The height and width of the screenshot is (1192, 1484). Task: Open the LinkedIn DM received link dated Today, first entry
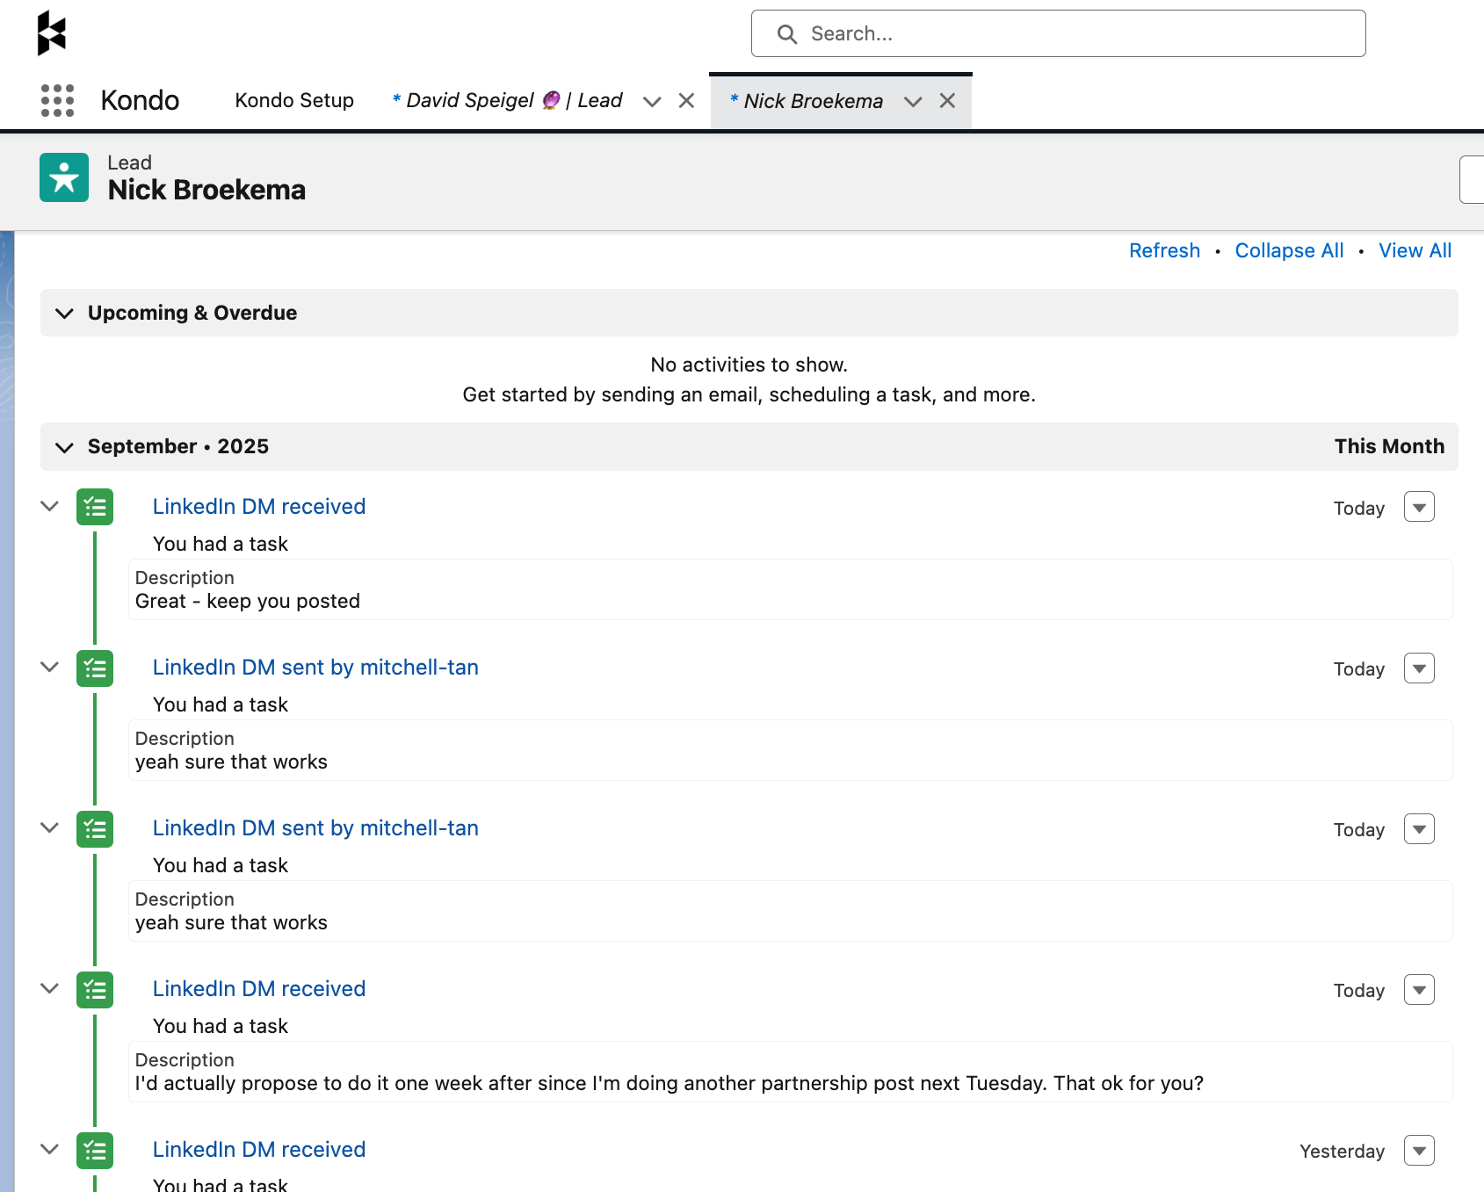click(x=259, y=506)
